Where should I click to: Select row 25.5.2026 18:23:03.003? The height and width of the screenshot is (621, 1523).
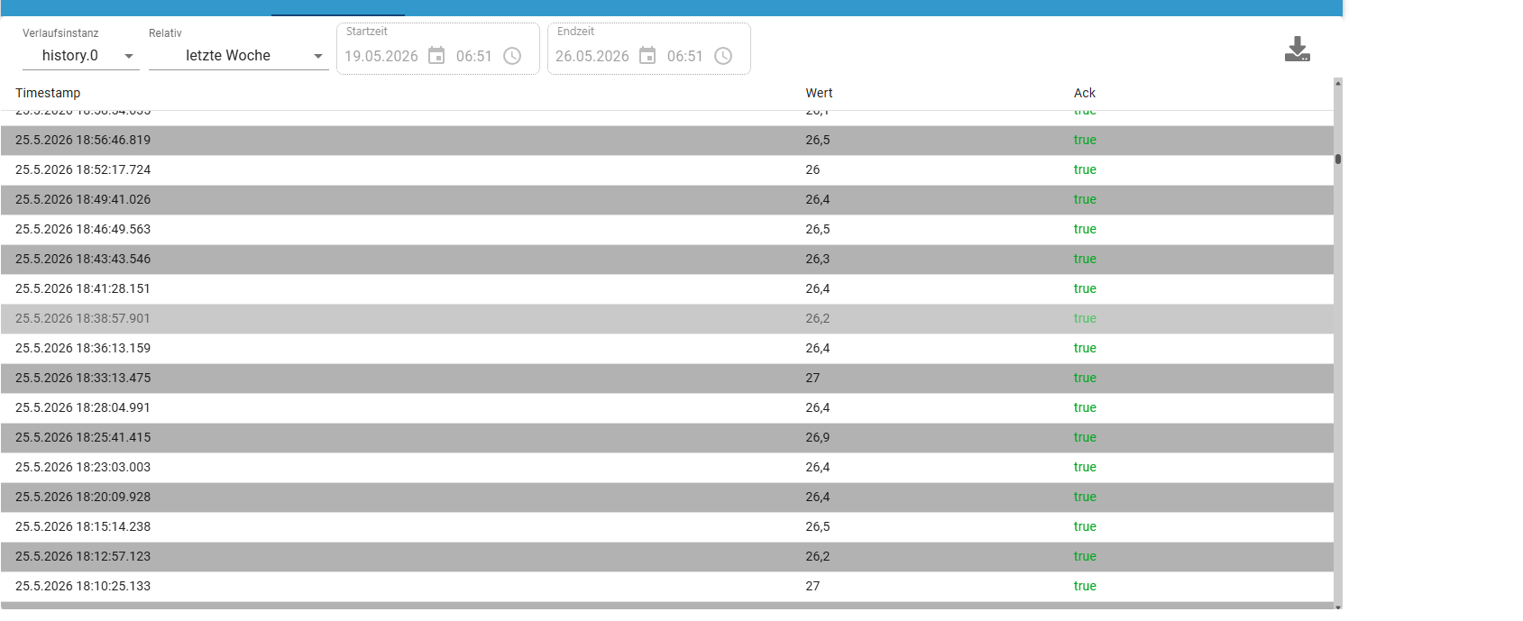click(x=667, y=467)
